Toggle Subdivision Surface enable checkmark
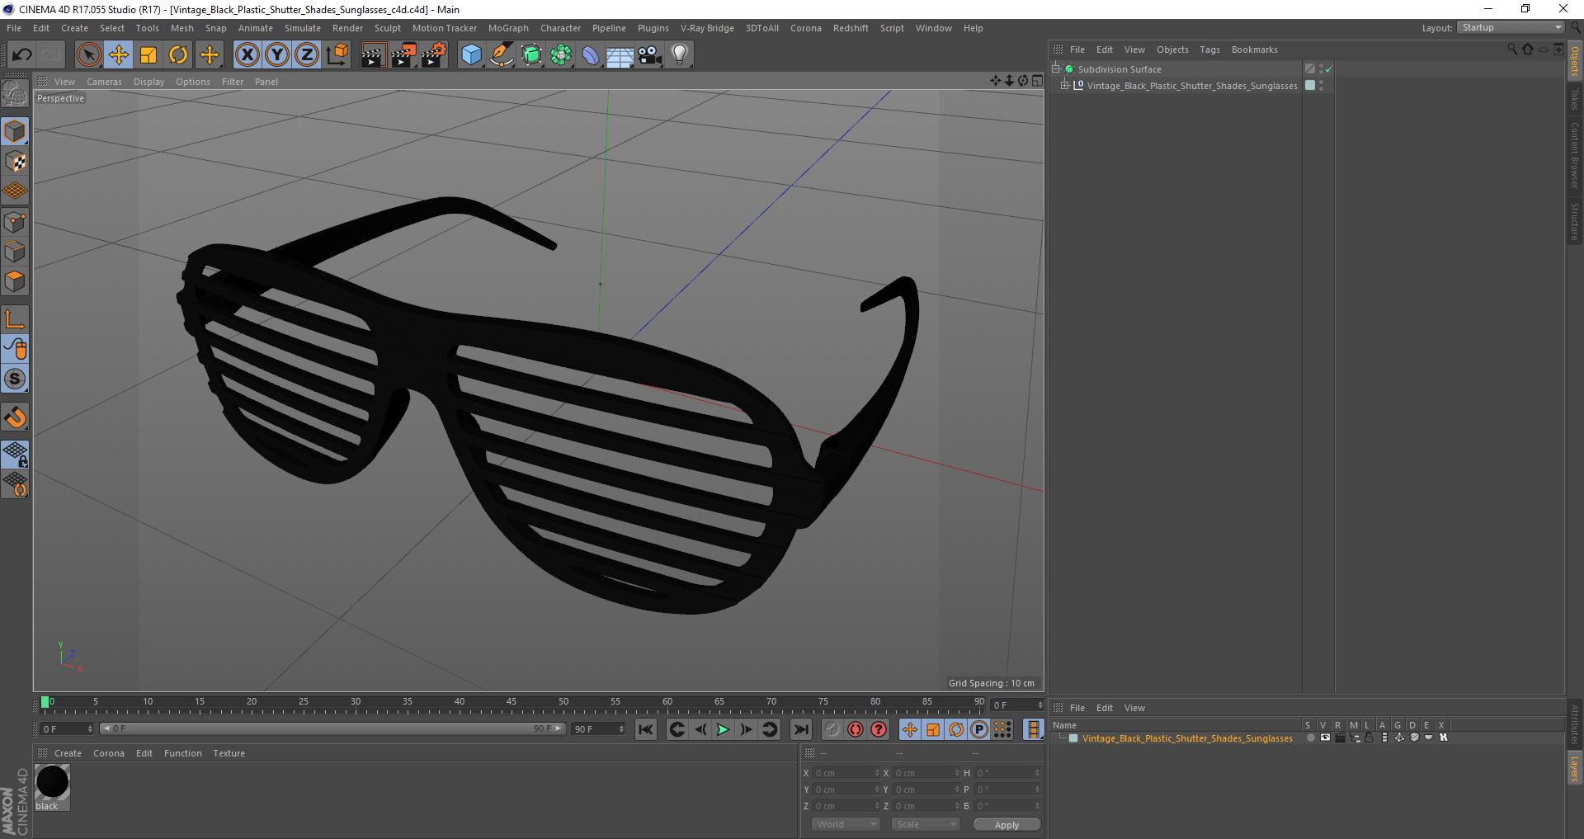Viewport: 1584px width, 839px height. click(1328, 69)
